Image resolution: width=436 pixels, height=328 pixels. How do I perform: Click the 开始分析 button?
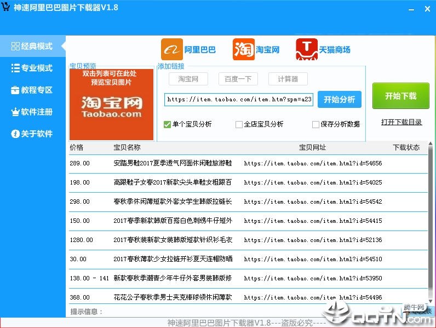340,99
